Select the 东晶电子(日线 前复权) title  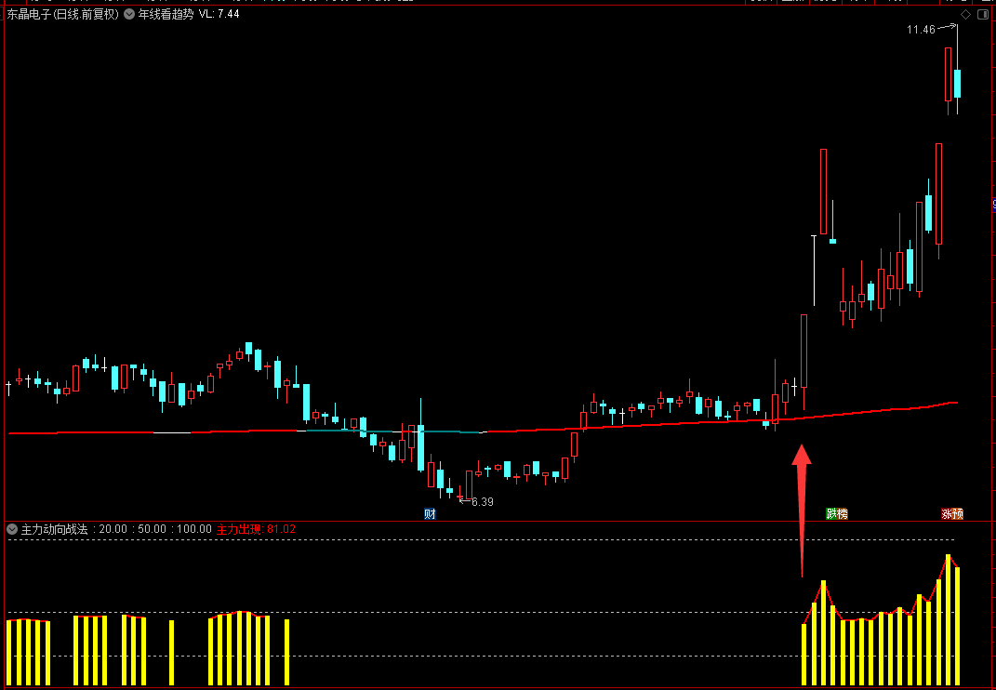[x=63, y=14]
